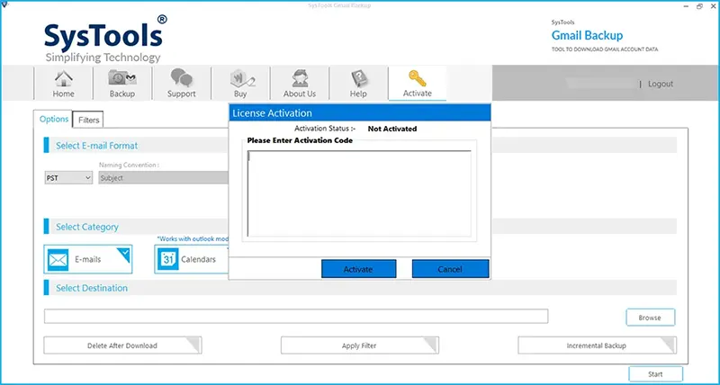Click the SysTools logo

tap(105, 39)
